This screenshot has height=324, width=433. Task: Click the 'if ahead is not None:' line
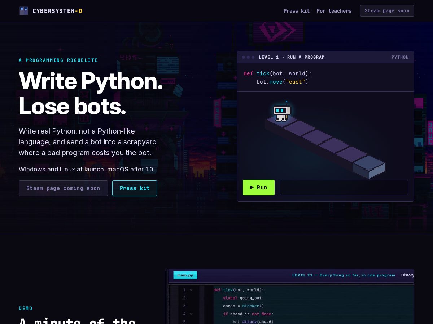pyautogui.click(x=248, y=314)
